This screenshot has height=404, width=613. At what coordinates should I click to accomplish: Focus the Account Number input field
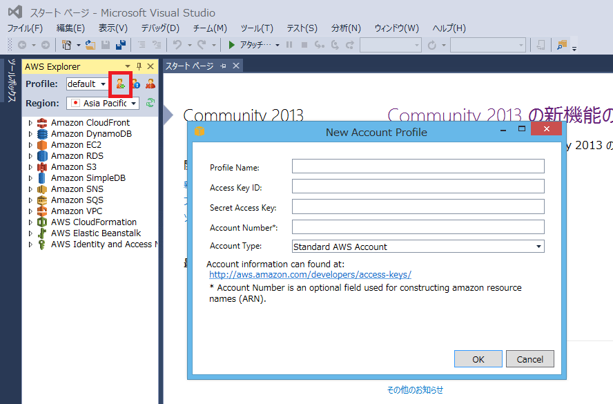418,227
